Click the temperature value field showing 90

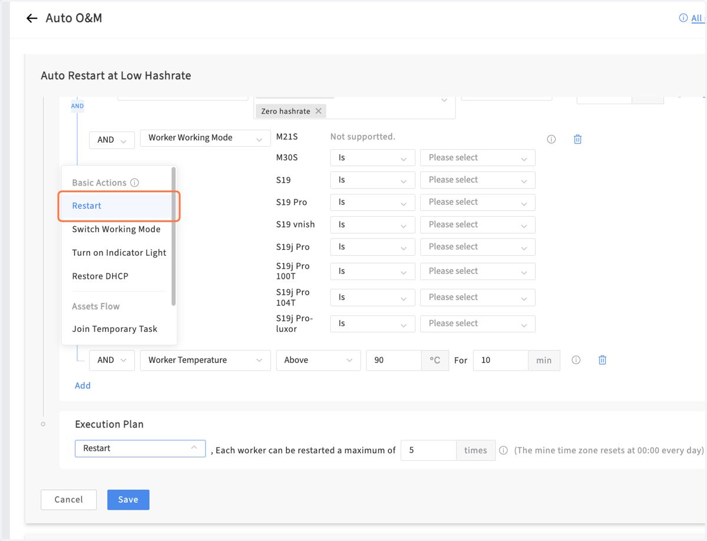[x=394, y=360]
